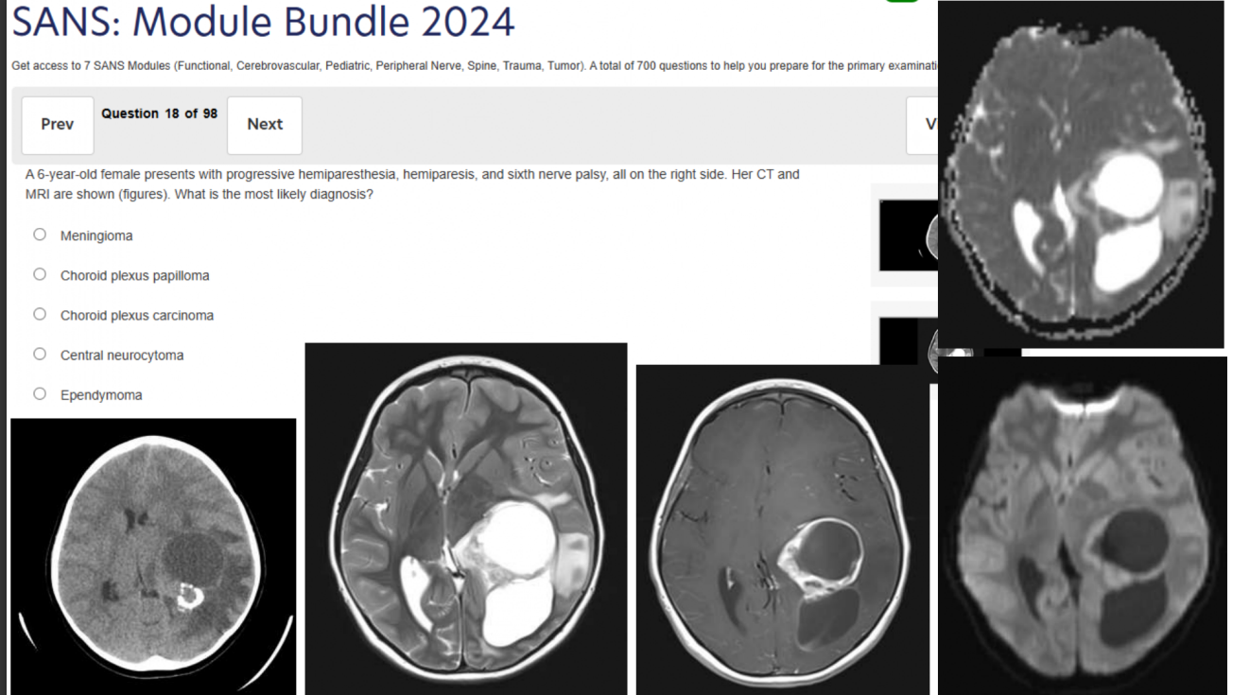Advance using the Next button
Screen dimensions: 1250x695
click(x=265, y=125)
